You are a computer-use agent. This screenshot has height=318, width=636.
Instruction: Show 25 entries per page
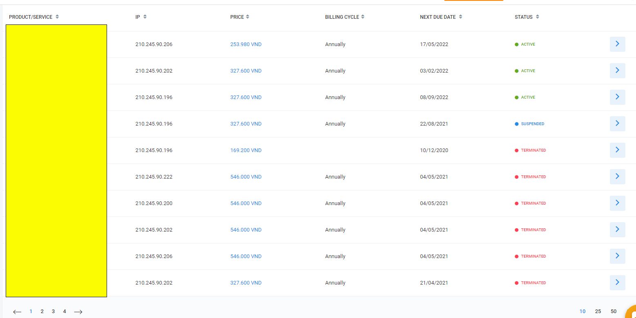[598, 311]
